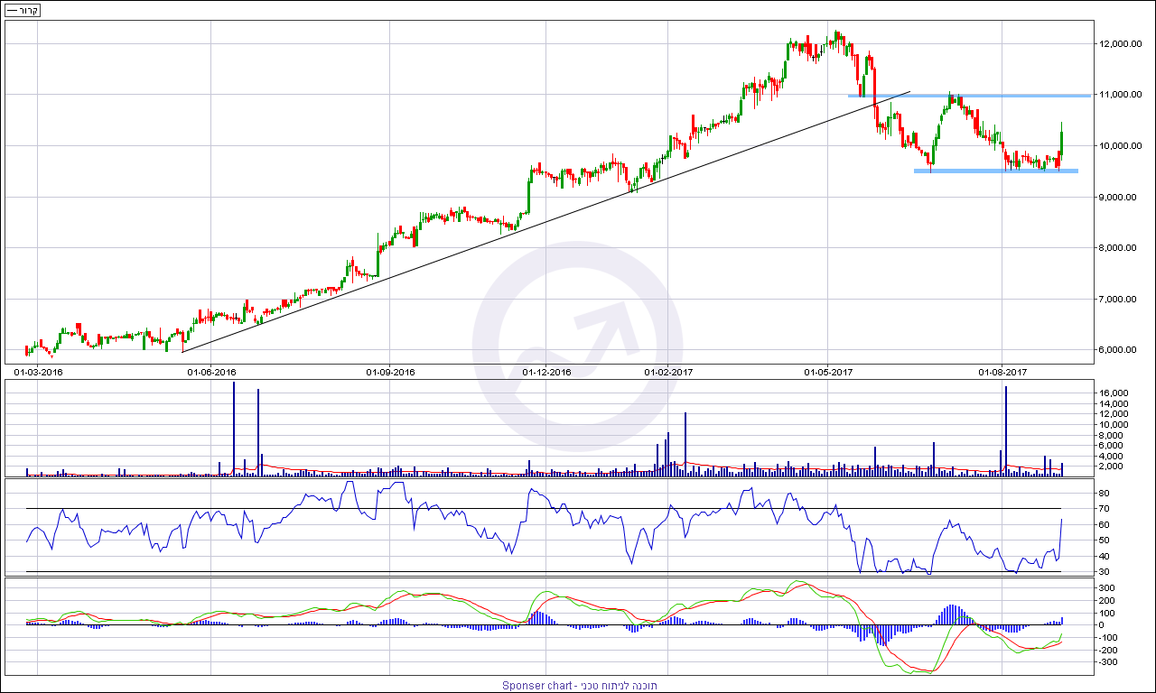Click the -100 label on the MACD axis
This screenshot has height=693, width=1156.
(x=1108, y=637)
